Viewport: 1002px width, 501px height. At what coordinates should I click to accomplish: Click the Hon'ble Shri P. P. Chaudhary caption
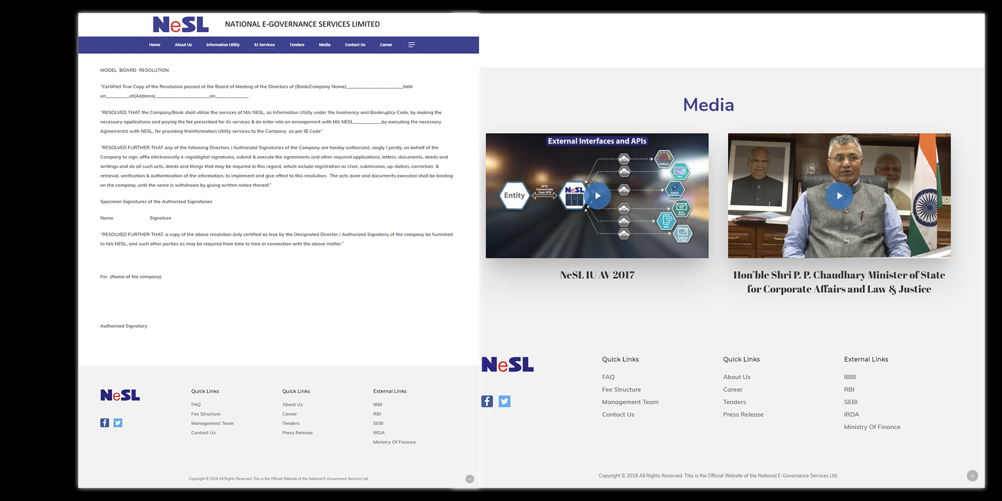click(x=839, y=282)
